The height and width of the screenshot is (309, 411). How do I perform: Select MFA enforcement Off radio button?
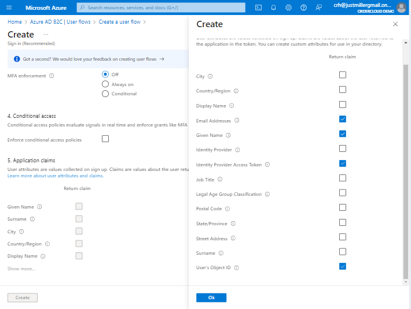pyautogui.click(x=105, y=75)
